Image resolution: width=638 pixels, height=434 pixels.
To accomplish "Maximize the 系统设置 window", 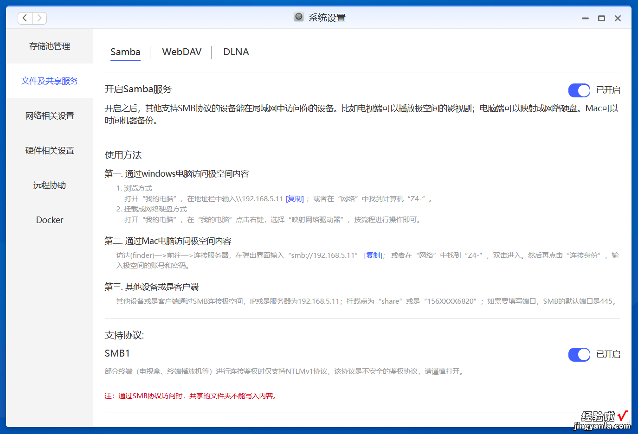I will [601, 19].
